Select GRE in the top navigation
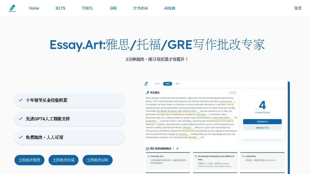310x174 pixels. coord(113,8)
